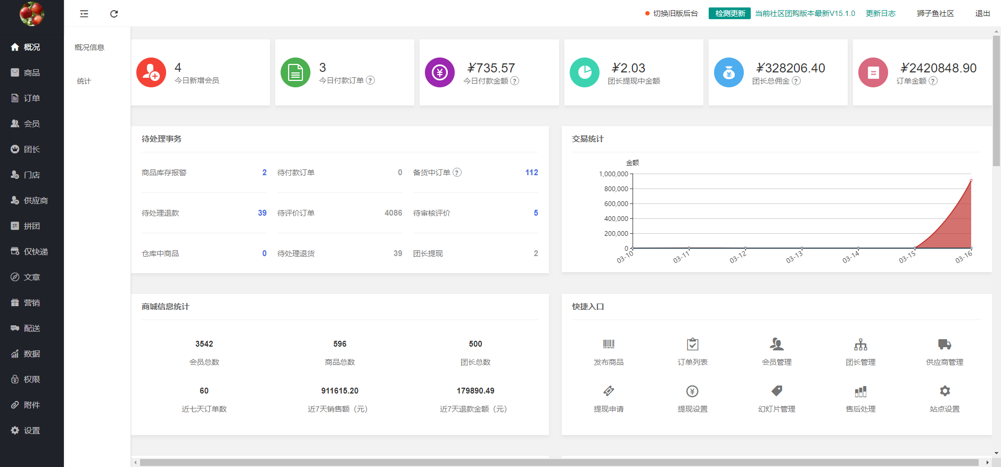
Task: Show help for 团长总佣金
Action: point(797,81)
